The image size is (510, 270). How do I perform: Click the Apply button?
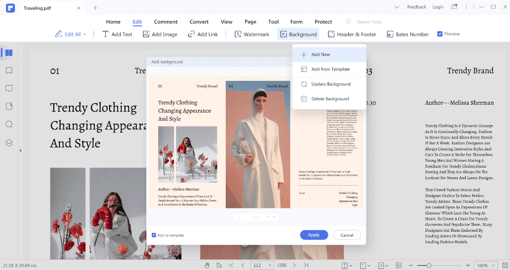(314, 235)
